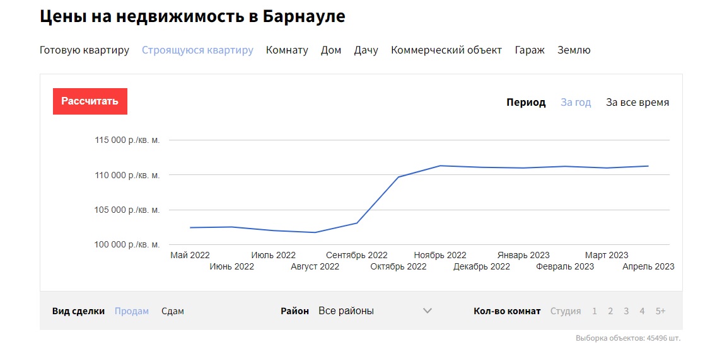Viewport: 722px width, 357px height.
Task: Choose the Продам deal type
Action: [132, 311]
